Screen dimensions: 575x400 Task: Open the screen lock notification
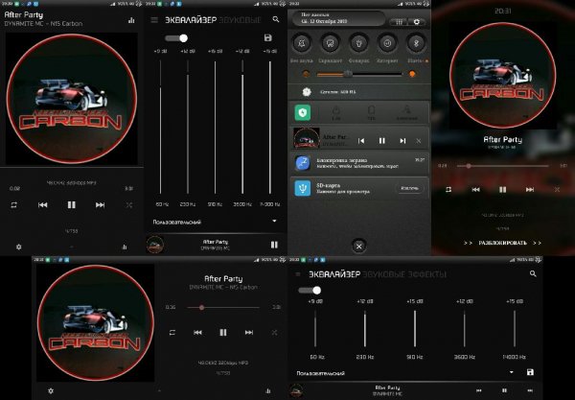[x=359, y=163]
